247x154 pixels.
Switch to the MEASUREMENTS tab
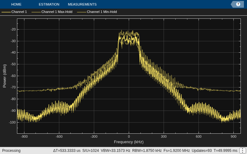[x=82, y=4]
